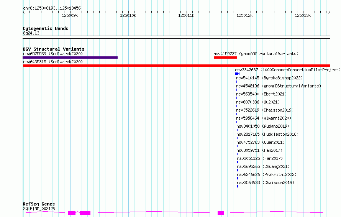Click the rightmost magenta SQLE exon block

(x=221, y=213)
